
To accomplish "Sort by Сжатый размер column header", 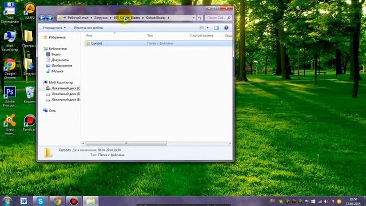I will coord(202,35).
